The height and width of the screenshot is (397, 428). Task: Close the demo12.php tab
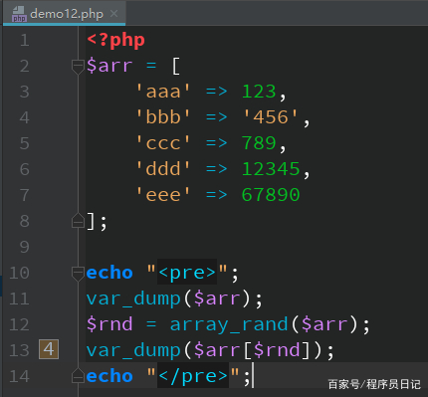click(113, 14)
